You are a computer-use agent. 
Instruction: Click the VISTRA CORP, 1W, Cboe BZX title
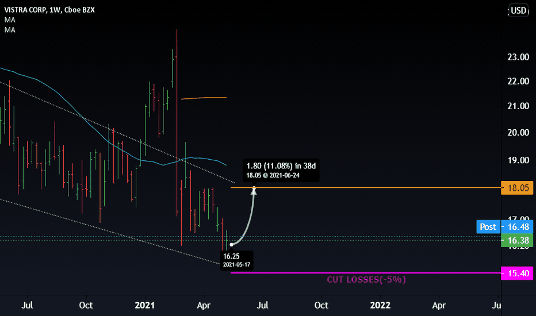[49, 10]
